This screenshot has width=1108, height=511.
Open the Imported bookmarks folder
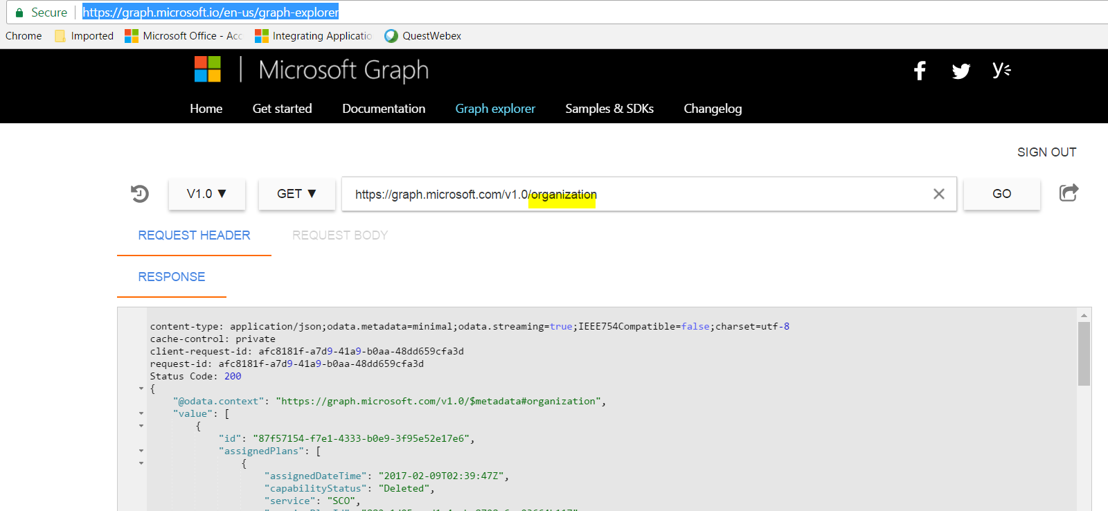coord(84,36)
